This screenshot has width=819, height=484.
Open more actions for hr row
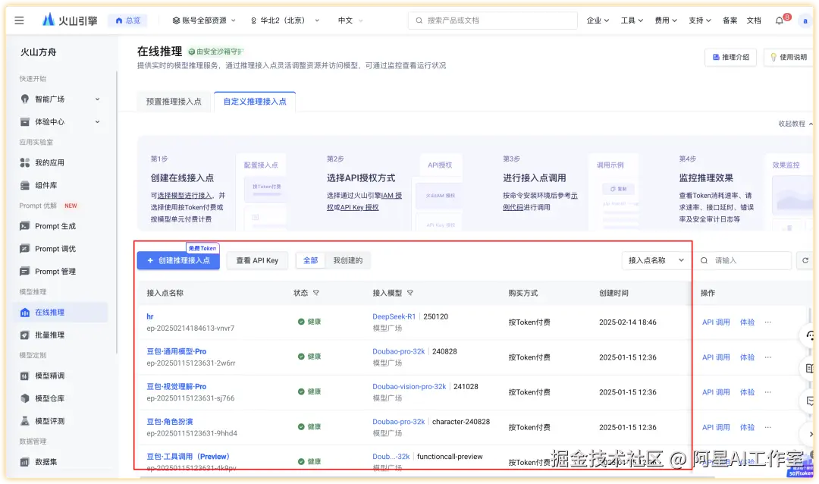coord(767,322)
